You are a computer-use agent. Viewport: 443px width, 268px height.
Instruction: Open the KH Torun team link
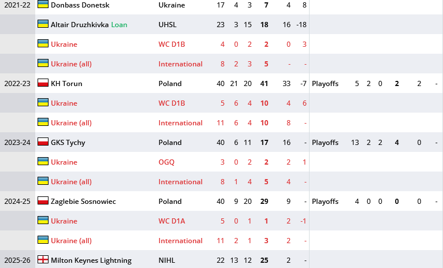(66, 84)
